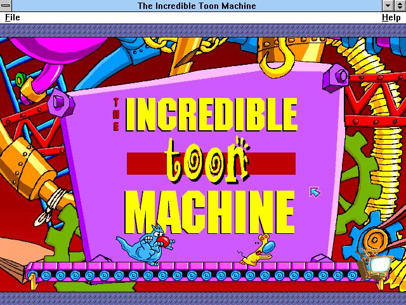Click the blue cat holding a red ball
Screen dimensions: 406x305
(x=145, y=245)
